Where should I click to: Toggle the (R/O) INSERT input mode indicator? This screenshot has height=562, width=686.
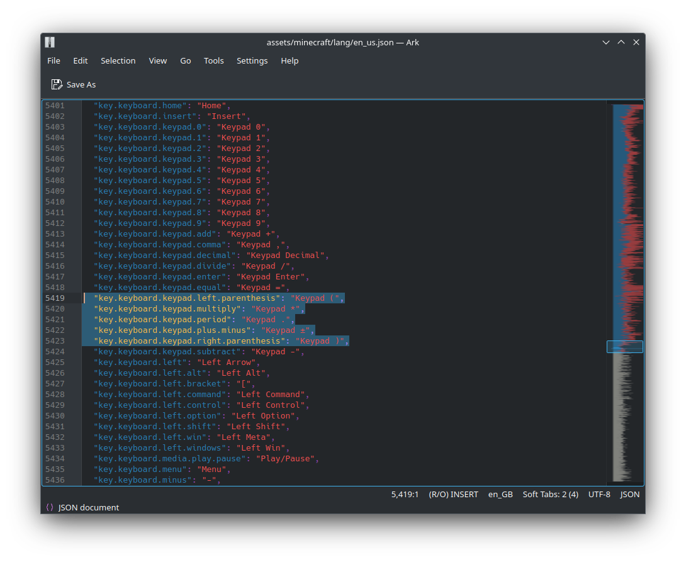click(x=453, y=494)
